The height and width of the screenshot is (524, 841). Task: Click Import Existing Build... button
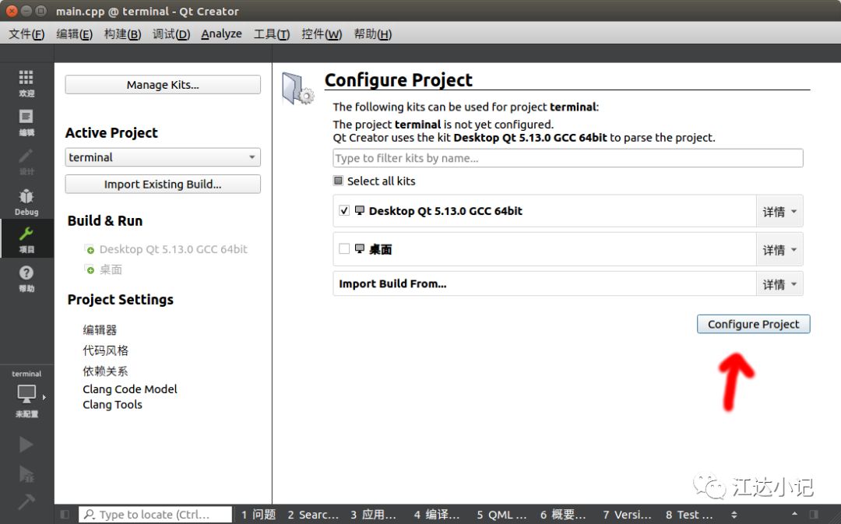coord(163,184)
